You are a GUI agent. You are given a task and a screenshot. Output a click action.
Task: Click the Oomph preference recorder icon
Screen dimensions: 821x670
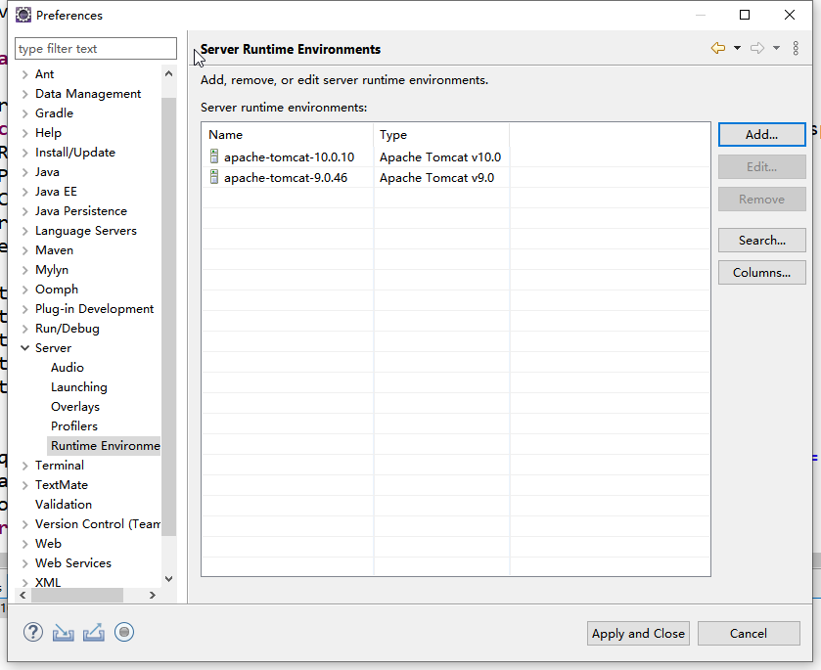(124, 632)
